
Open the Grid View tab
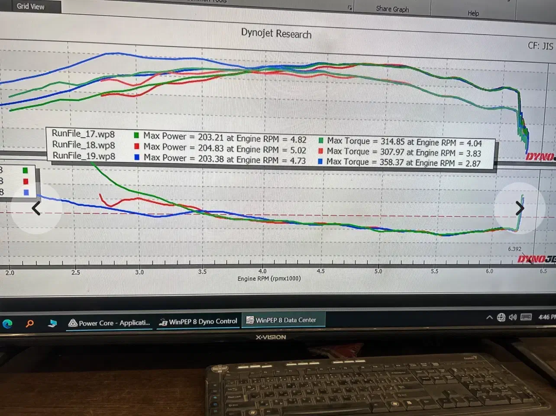(30, 6)
